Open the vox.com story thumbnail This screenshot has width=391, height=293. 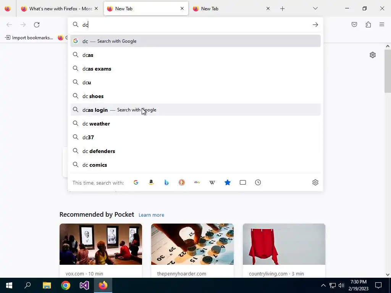tap(101, 244)
